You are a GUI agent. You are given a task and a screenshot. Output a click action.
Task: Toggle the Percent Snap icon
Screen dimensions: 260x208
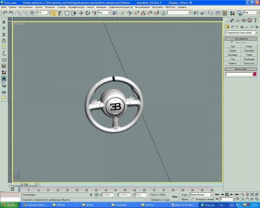150,13
